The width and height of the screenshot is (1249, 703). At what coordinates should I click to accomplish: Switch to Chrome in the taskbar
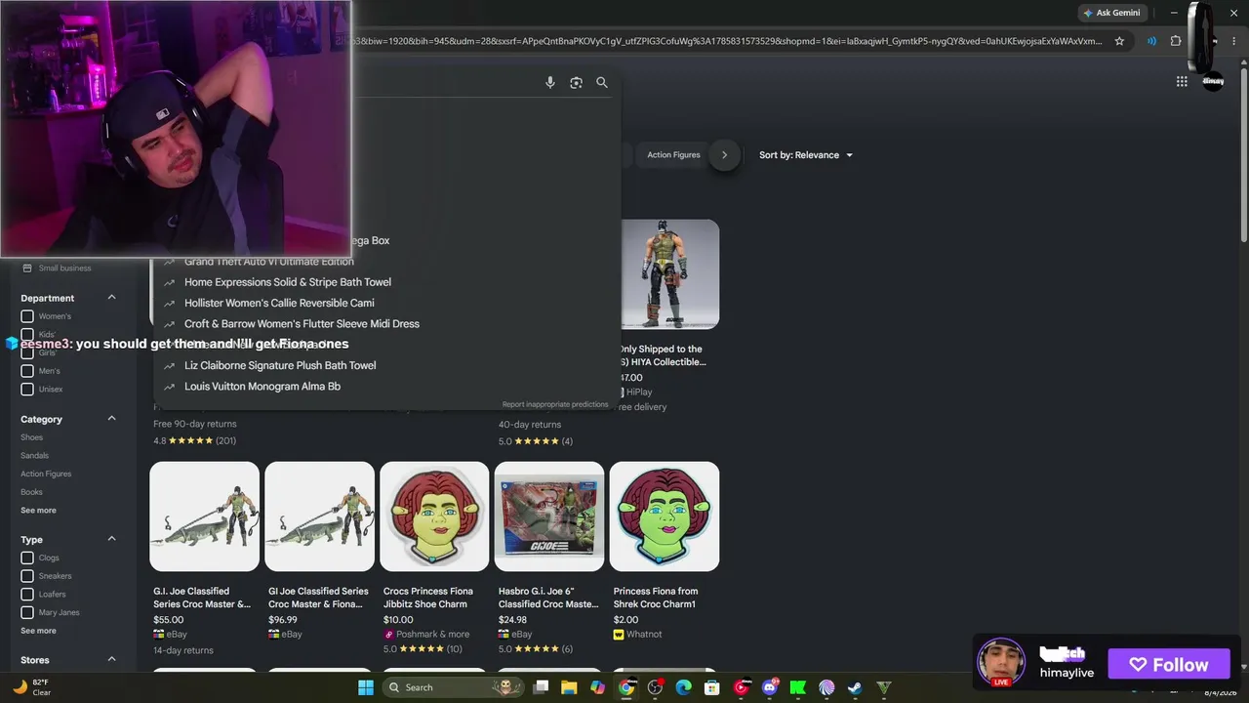coord(626,687)
